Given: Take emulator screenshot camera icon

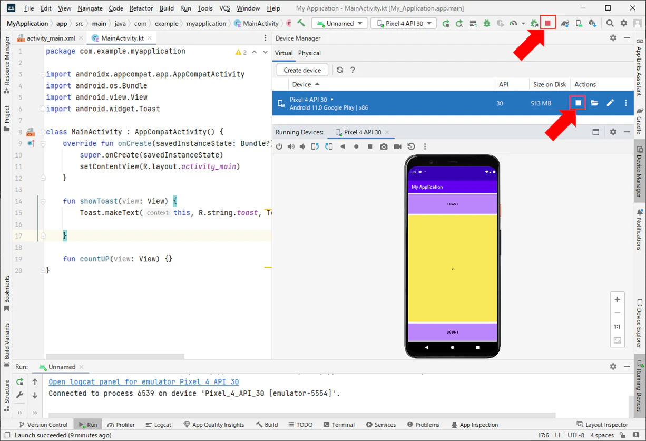Looking at the screenshot, I should point(384,146).
